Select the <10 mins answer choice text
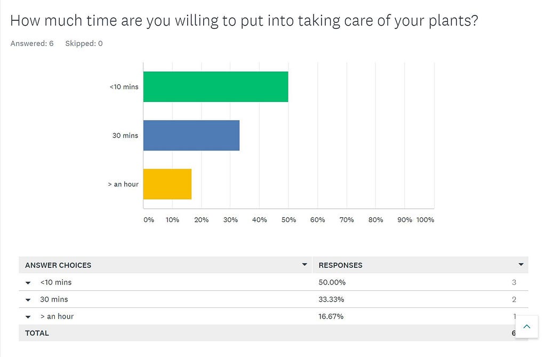Viewport: 546px width, 357px height. point(55,282)
